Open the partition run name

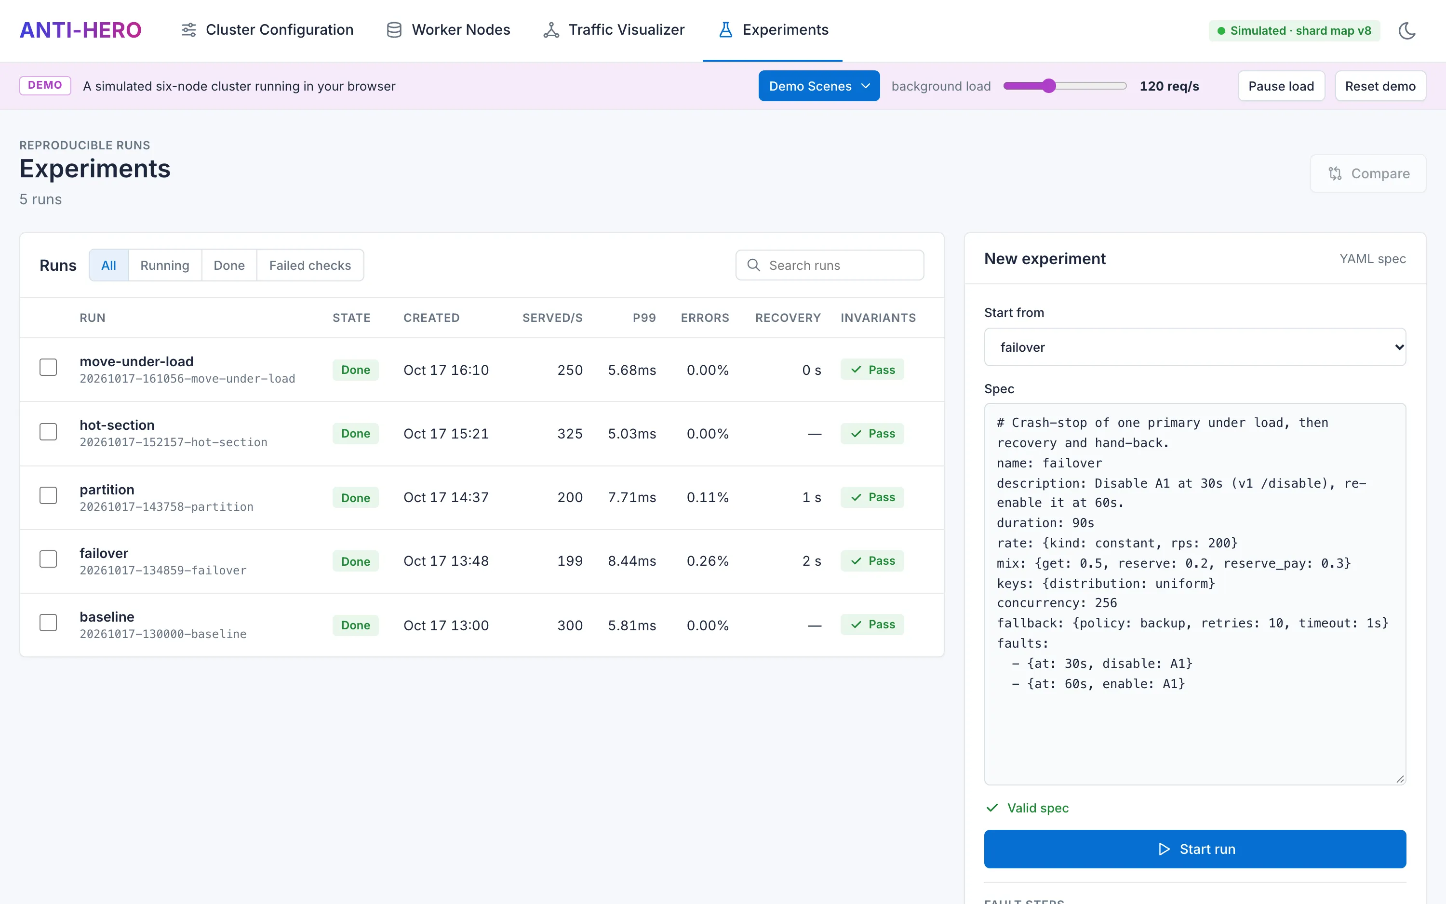coord(107,490)
